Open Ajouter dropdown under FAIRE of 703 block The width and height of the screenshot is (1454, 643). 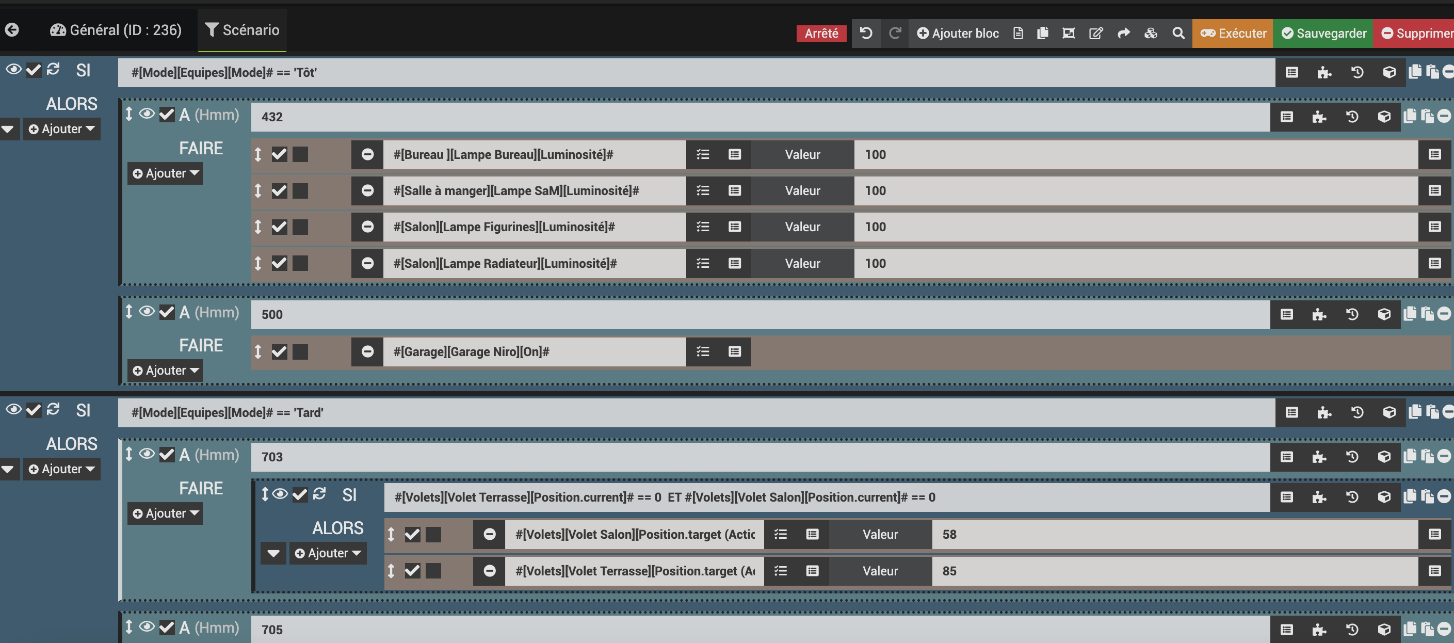click(165, 513)
